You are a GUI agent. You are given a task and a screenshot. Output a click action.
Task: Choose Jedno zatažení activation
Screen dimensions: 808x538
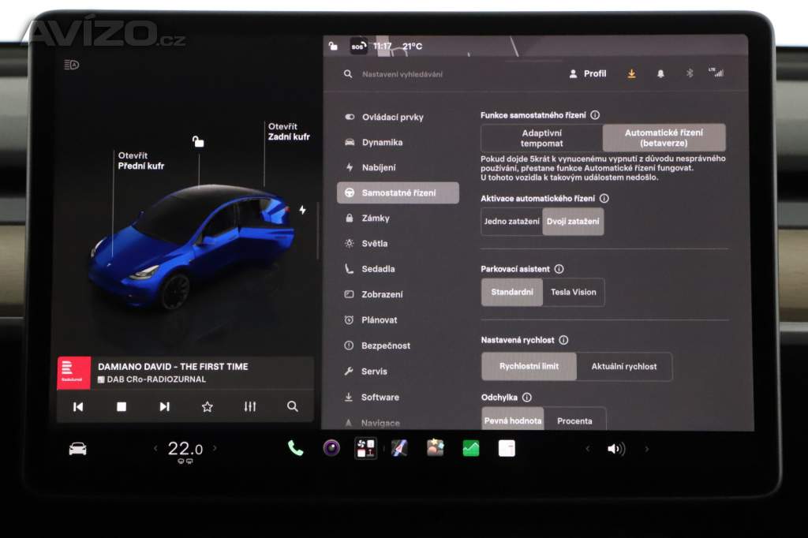coord(511,222)
